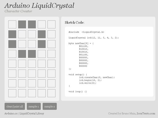The width and height of the screenshot is (158, 118).
Task: Toggle pixel in row 6, column 4
Action: pyautogui.click(x=42, y=74)
